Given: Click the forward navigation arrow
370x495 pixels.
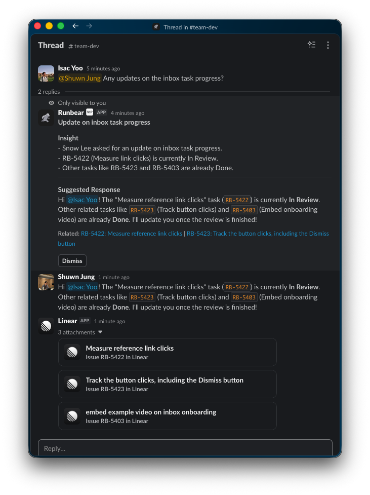Looking at the screenshot, I should [89, 26].
